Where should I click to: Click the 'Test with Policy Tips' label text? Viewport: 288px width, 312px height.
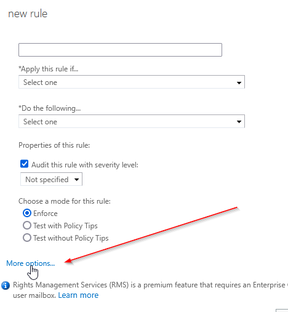(x=65, y=226)
